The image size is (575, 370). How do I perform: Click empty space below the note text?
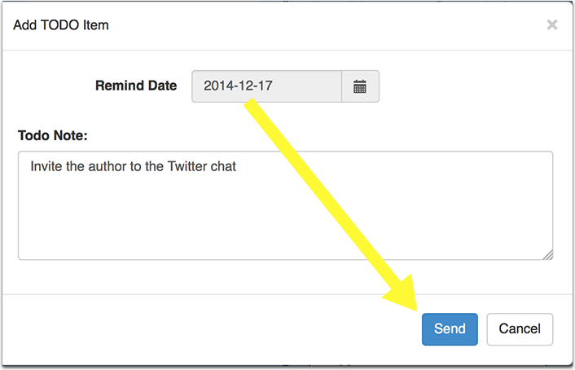coord(285,220)
